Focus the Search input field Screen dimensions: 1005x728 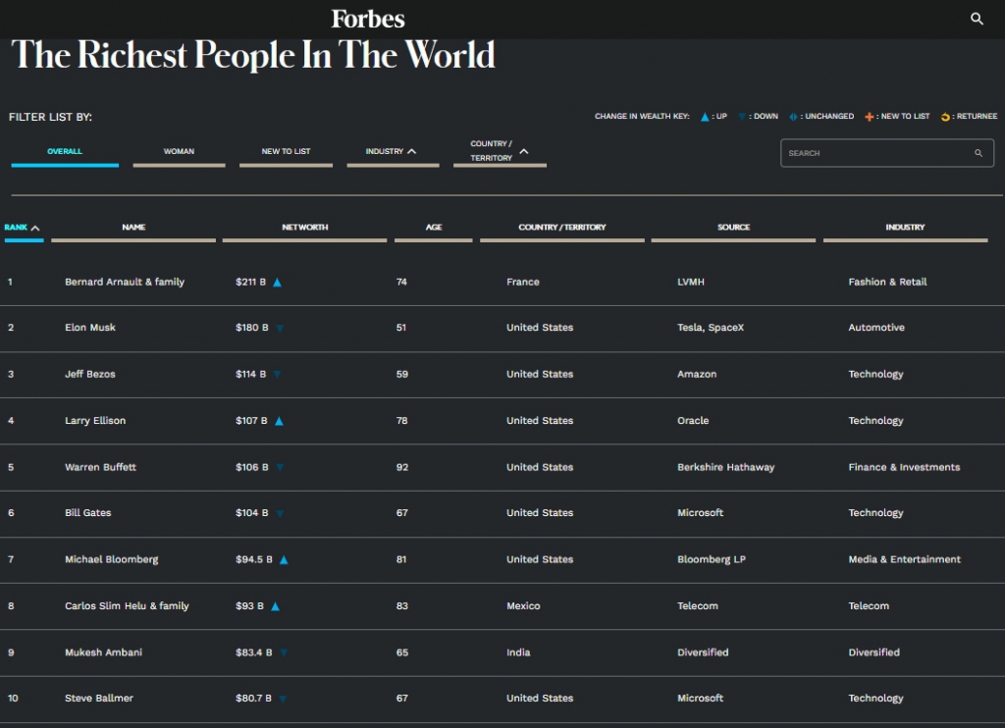887,153
